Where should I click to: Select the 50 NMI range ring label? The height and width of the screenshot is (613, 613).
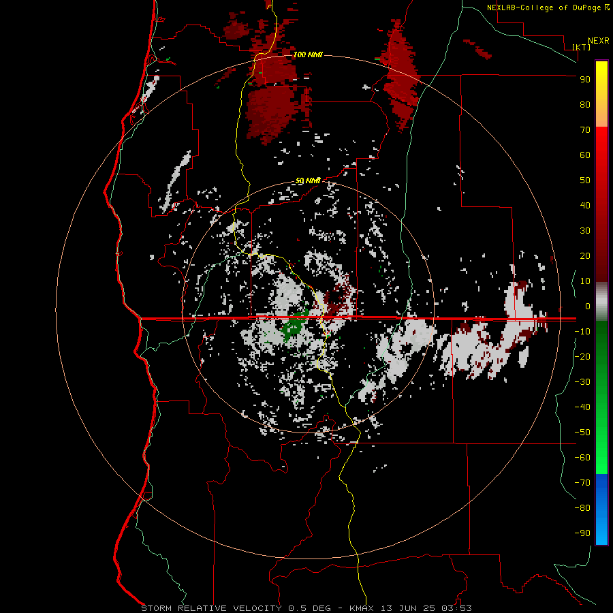[308, 180]
